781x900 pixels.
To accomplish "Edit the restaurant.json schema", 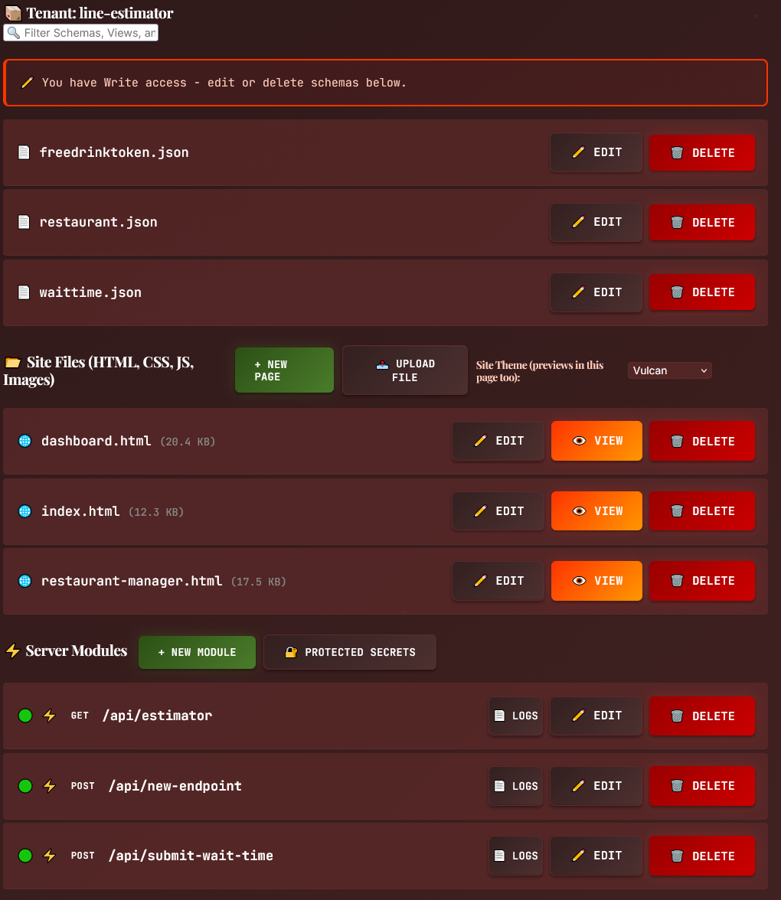I will coord(596,222).
